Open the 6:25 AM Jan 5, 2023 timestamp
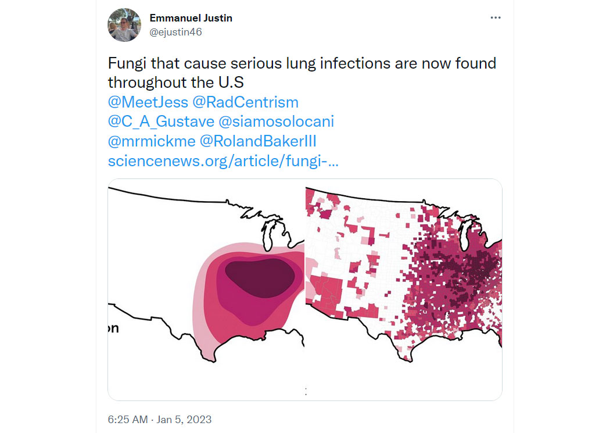Viewport: 610px width, 433px height. (x=160, y=420)
